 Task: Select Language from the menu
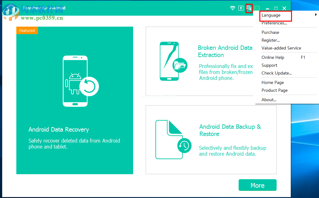[x=271, y=15]
